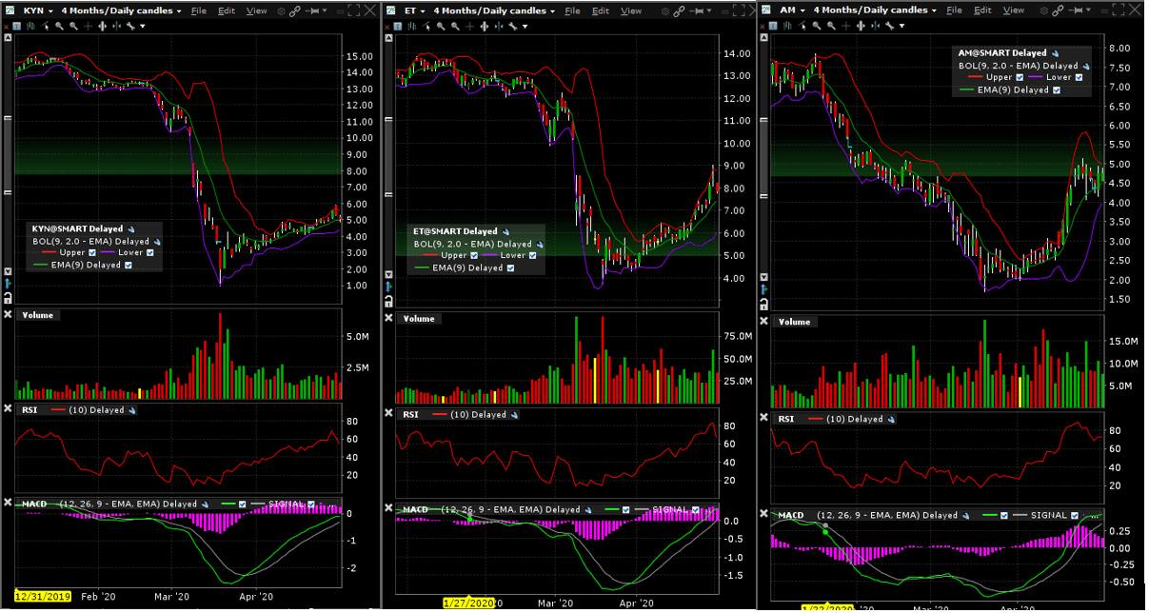The width and height of the screenshot is (1149, 613).
Task: Uncheck the Lower band checkbox in AM legend
Action: 1079,77
